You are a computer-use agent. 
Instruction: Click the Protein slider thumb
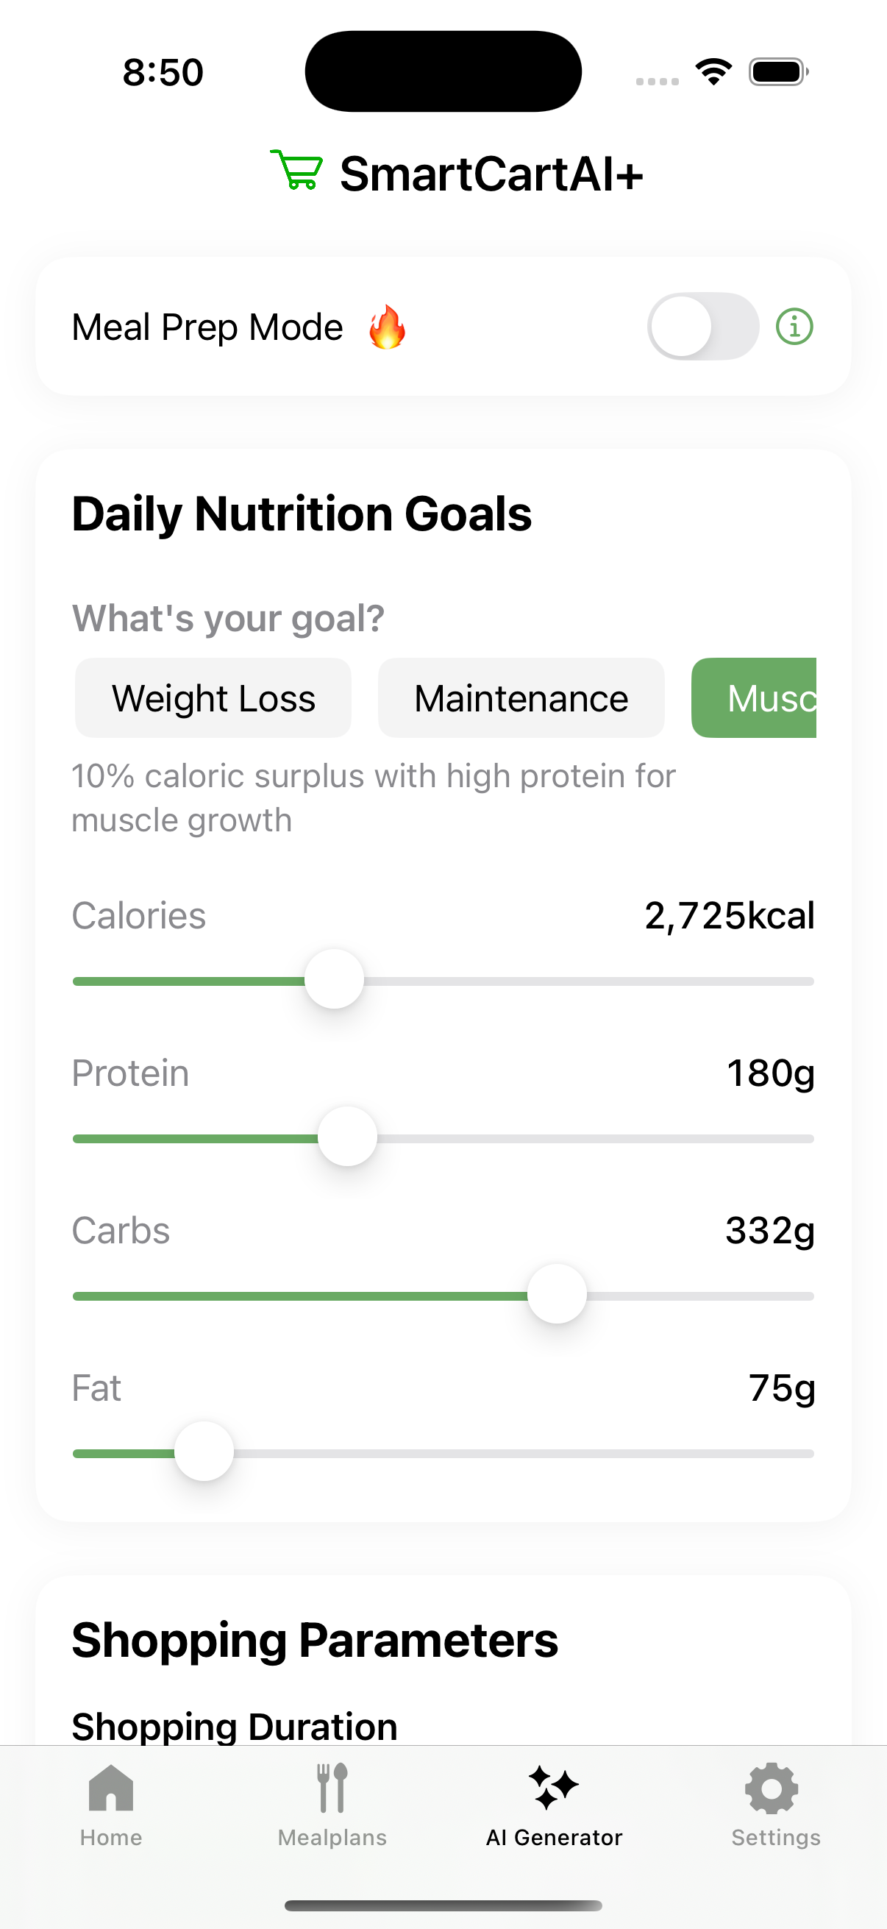tap(347, 1137)
